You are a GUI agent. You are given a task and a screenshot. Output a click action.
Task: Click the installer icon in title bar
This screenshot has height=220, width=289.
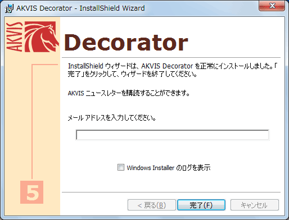[9, 8]
